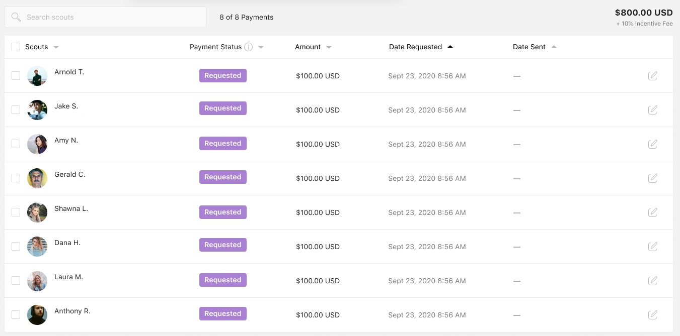Click Requested status badge for Arnold T.
Viewport: 680px width, 336px height.
223,75
